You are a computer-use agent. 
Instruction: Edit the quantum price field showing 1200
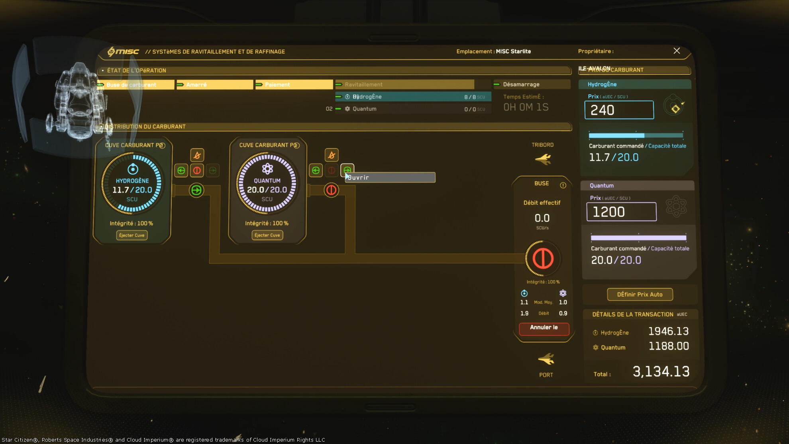[x=621, y=212]
